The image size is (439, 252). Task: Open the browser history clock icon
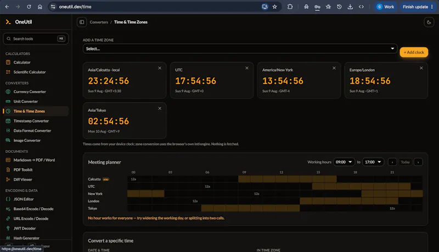(x=339, y=7)
